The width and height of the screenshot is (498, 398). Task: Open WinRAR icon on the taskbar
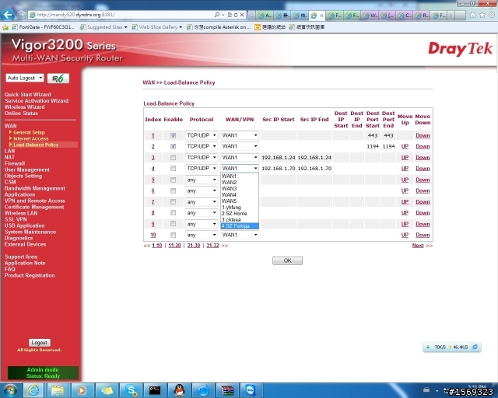(x=228, y=390)
